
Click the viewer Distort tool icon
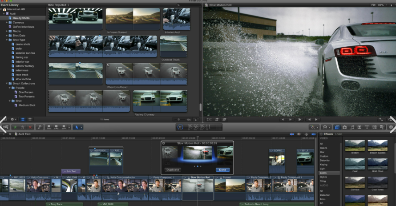click(x=224, y=119)
